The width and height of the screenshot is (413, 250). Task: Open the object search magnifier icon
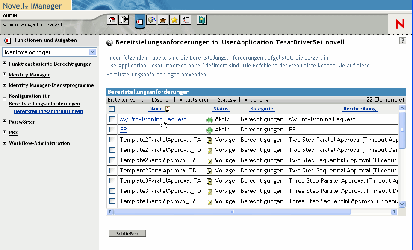[x=151, y=20]
